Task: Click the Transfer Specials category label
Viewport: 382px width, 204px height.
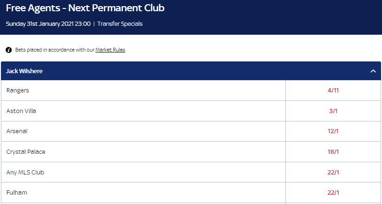Action: coord(120,23)
